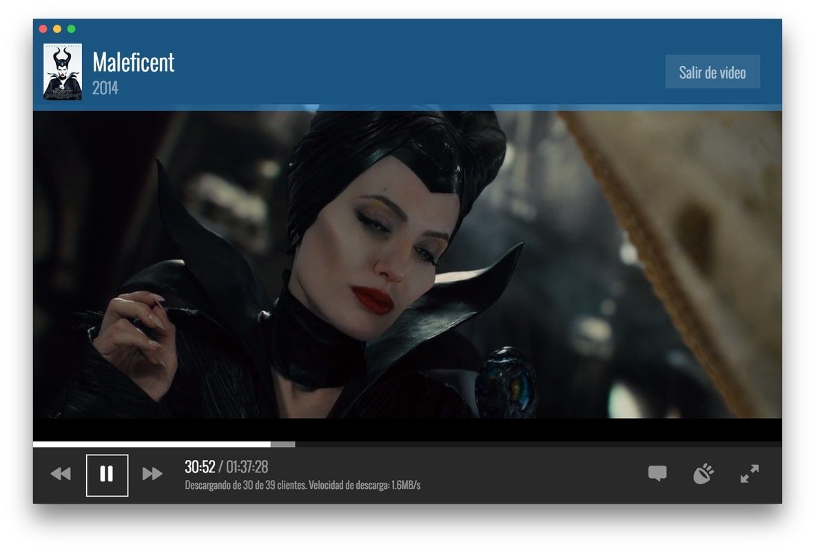Screen dimensions: 815x551
Task: Minimize the window with the yellow button
Action: click(57, 29)
